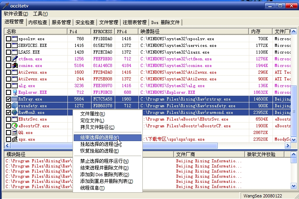Click the RavMonD.exe globe icon

pyautogui.click(x=15, y=112)
